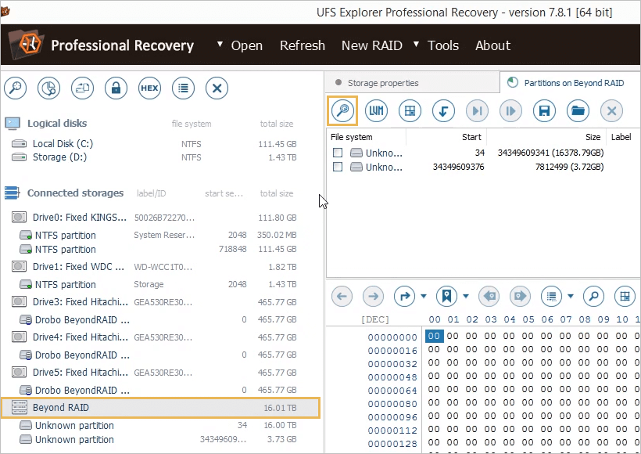This screenshot has height=454, width=641.
Task: Click the padlock decrypt storage icon
Action: pos(116,88)
